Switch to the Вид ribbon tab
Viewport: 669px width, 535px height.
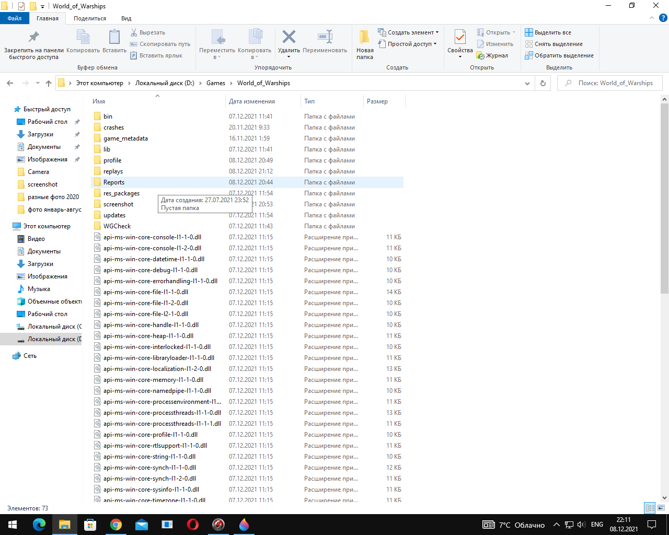(126, 18)
